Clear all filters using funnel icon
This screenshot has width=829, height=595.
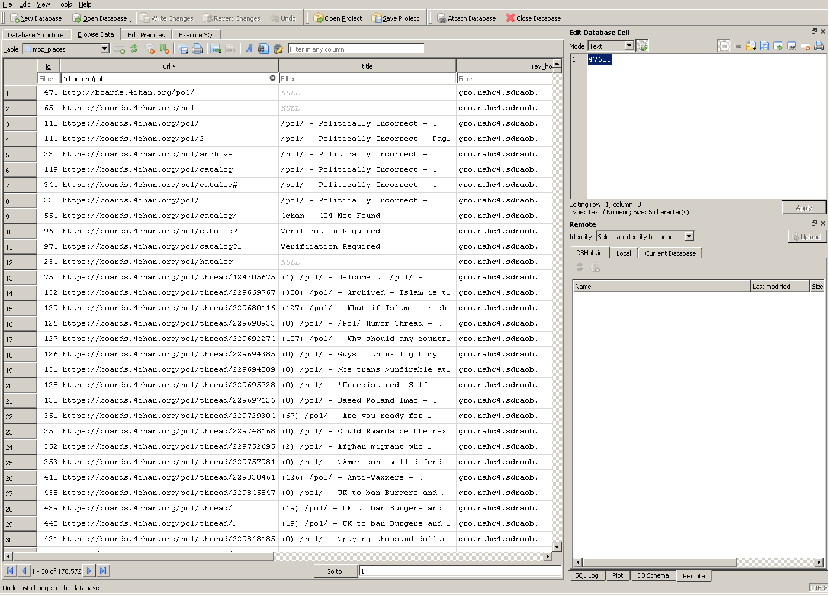pyautogui.click(x=150, y=49)
